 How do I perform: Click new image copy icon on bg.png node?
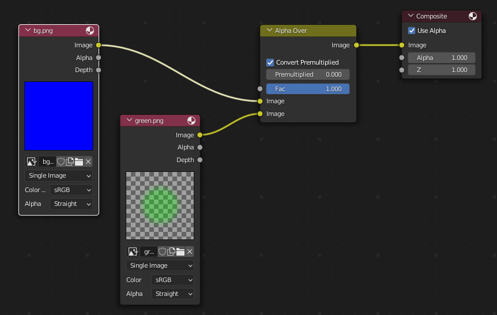[70, 162]
